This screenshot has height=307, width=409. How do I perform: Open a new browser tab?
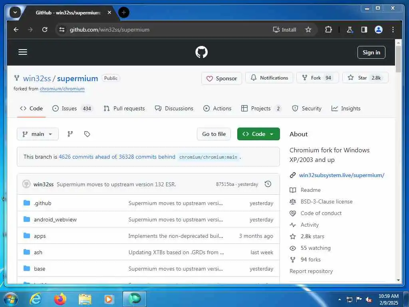(x=124, y=12)
